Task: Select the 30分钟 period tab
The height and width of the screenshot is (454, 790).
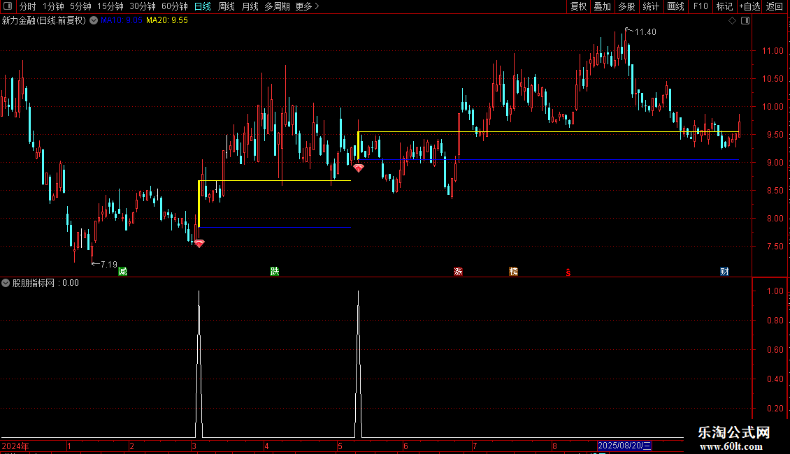Action: [x=143, y=6]
